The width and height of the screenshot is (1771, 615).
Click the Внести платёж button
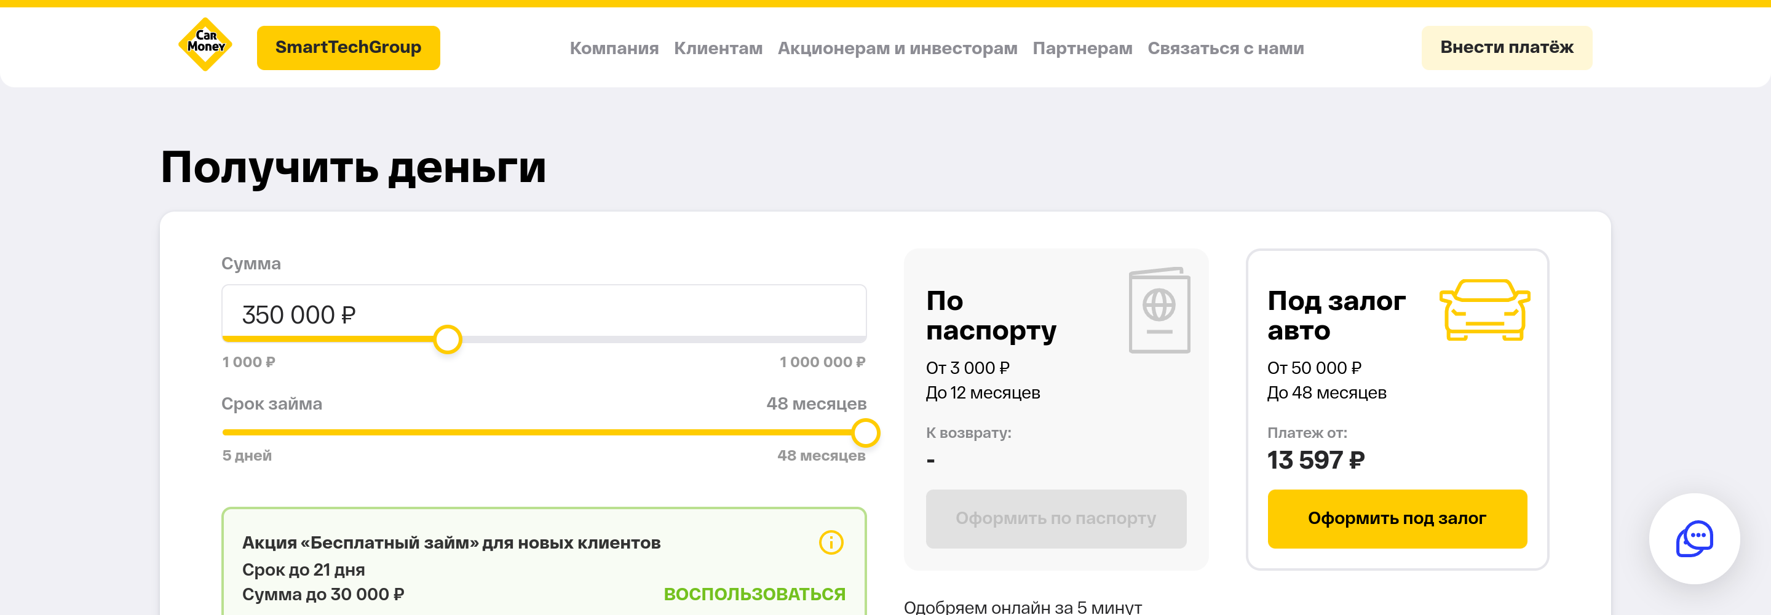click(x=1507, y=47)
